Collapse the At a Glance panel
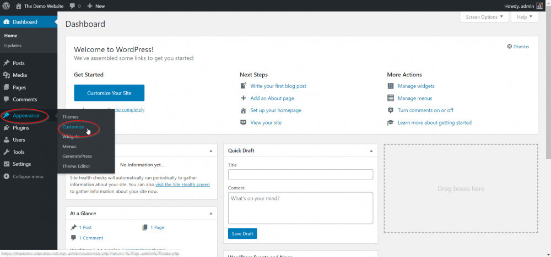551x257 pixels. point(211,213)
